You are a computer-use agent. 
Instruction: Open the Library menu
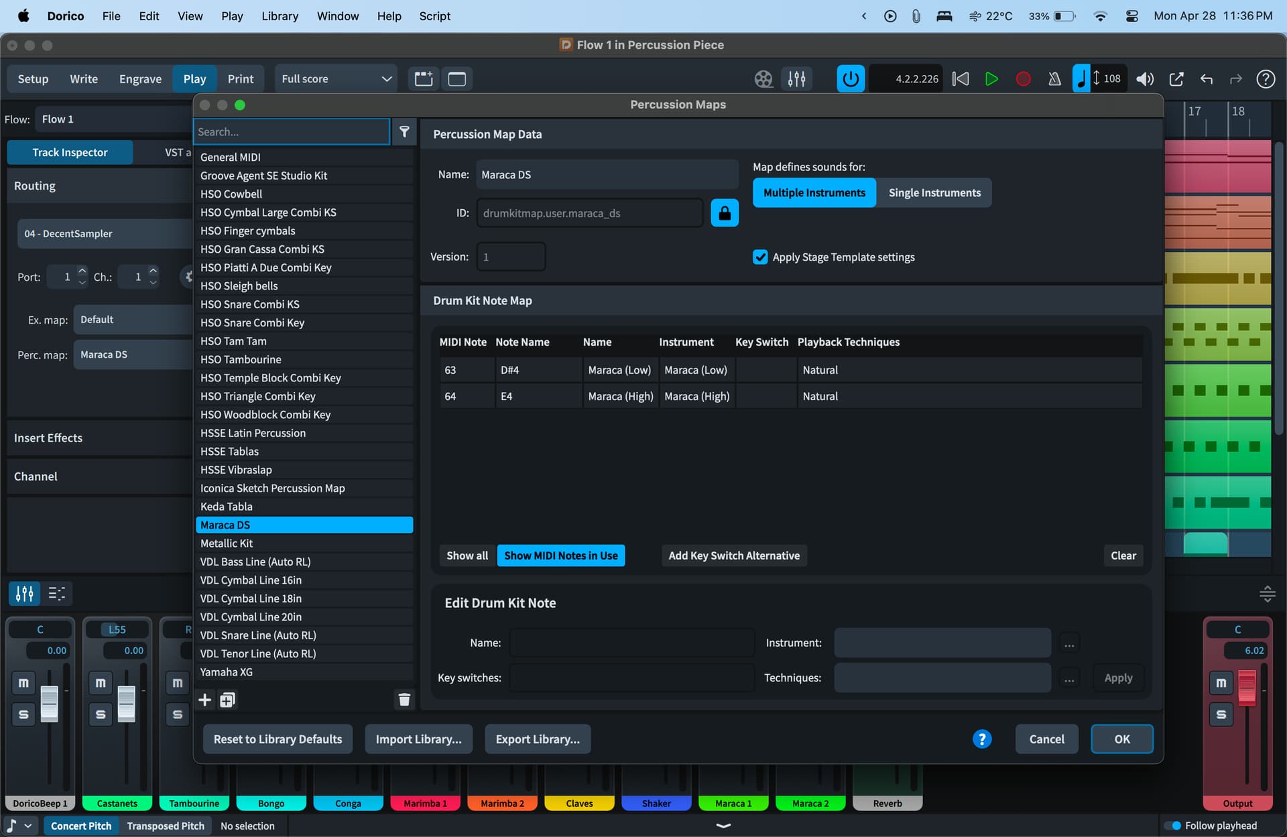280,16
